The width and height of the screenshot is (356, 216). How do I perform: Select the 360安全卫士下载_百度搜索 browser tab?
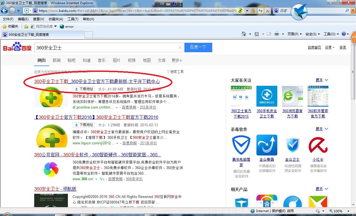43,35
